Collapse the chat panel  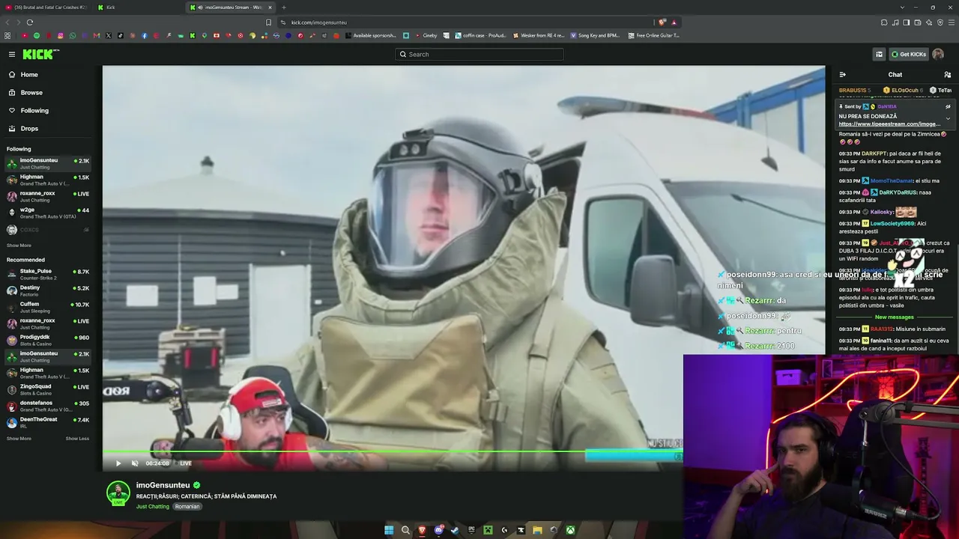coord(842,75)
